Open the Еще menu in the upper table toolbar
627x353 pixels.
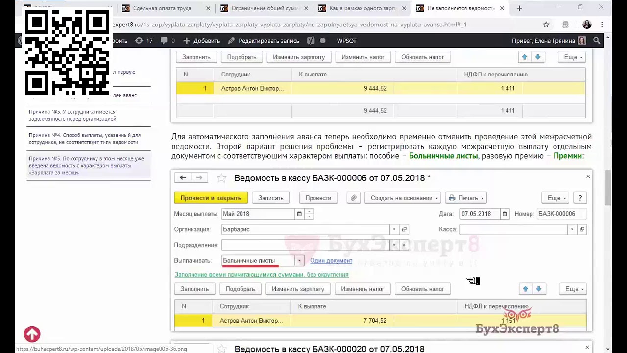click(572, 57)
